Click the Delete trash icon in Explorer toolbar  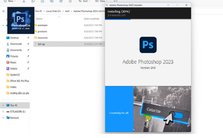pos(70,1)
